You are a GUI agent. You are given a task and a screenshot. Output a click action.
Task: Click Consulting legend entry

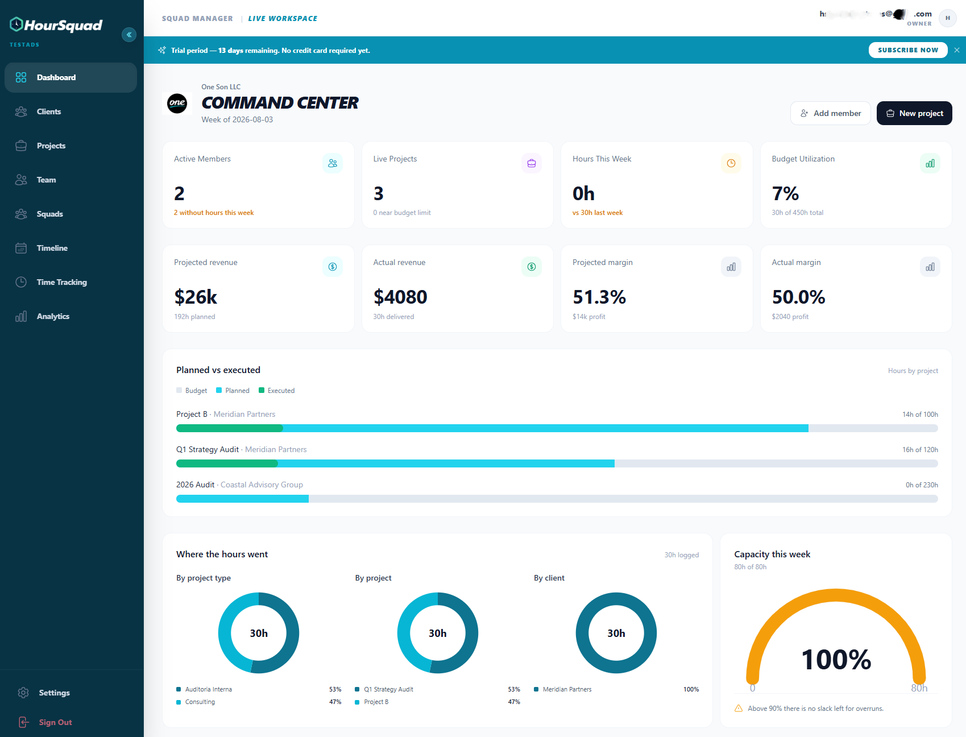point(259,702)
